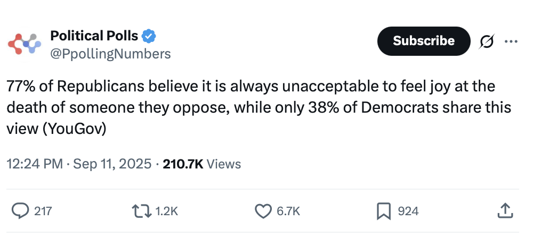
Task: Click the 217 replies count
Action: click(43, 211)
